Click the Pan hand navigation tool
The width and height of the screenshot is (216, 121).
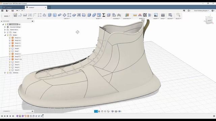(102, 111)
